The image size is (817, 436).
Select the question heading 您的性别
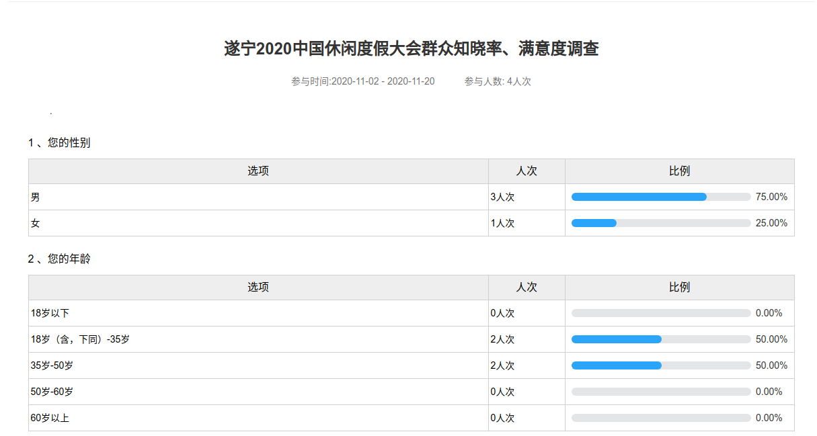[x=59, y=143]
